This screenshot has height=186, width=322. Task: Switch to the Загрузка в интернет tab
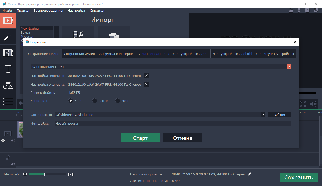pyautogui.click(x=117, y=54)
